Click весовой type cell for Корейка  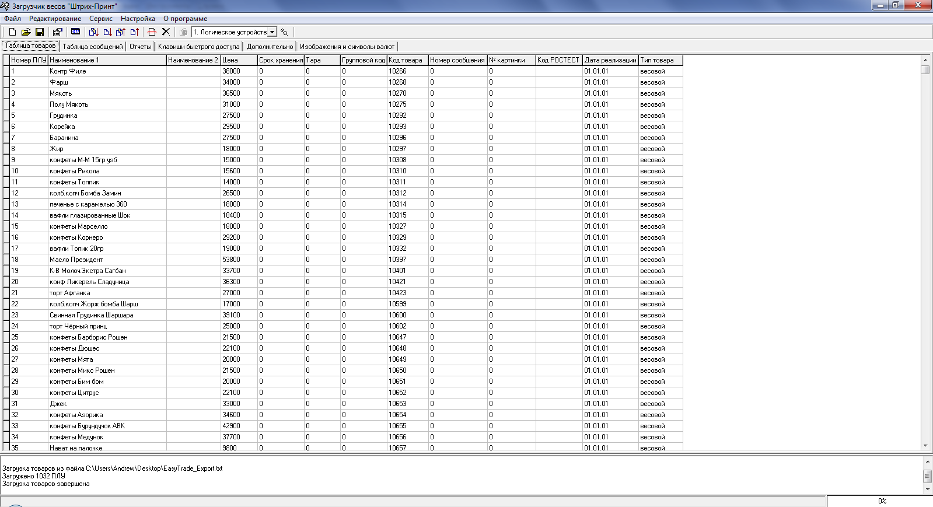pos(661,127)
